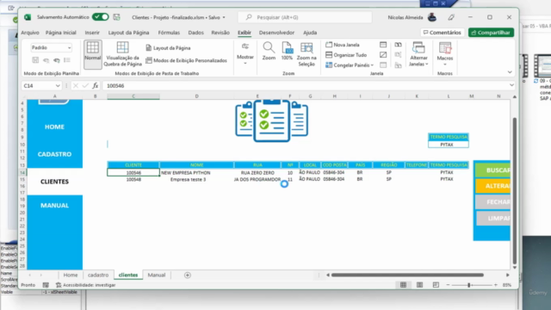Click the orange ALTERAR button

pos(493,186)
